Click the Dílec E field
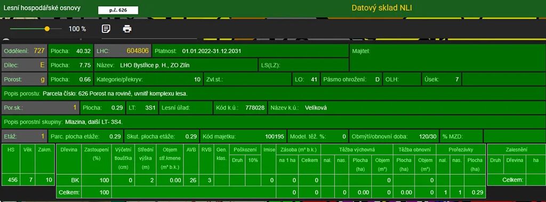Image resolution: width=546 pixels, height=202 pixels. (24, 65)
